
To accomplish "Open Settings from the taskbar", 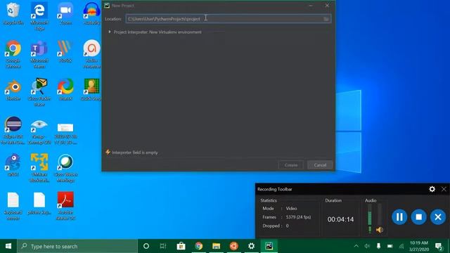I will (252, 246).
